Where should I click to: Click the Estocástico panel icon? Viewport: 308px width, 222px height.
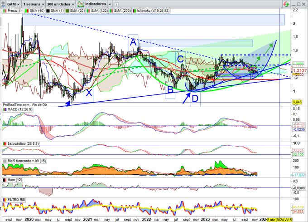coord(5,144)
